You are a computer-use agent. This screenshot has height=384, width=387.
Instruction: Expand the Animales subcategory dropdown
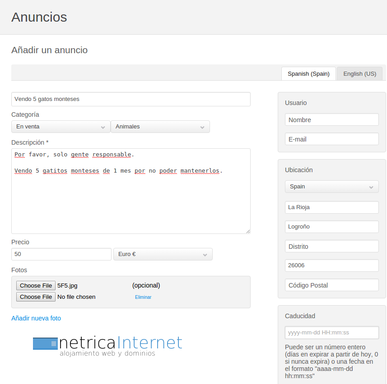[160, 127]
